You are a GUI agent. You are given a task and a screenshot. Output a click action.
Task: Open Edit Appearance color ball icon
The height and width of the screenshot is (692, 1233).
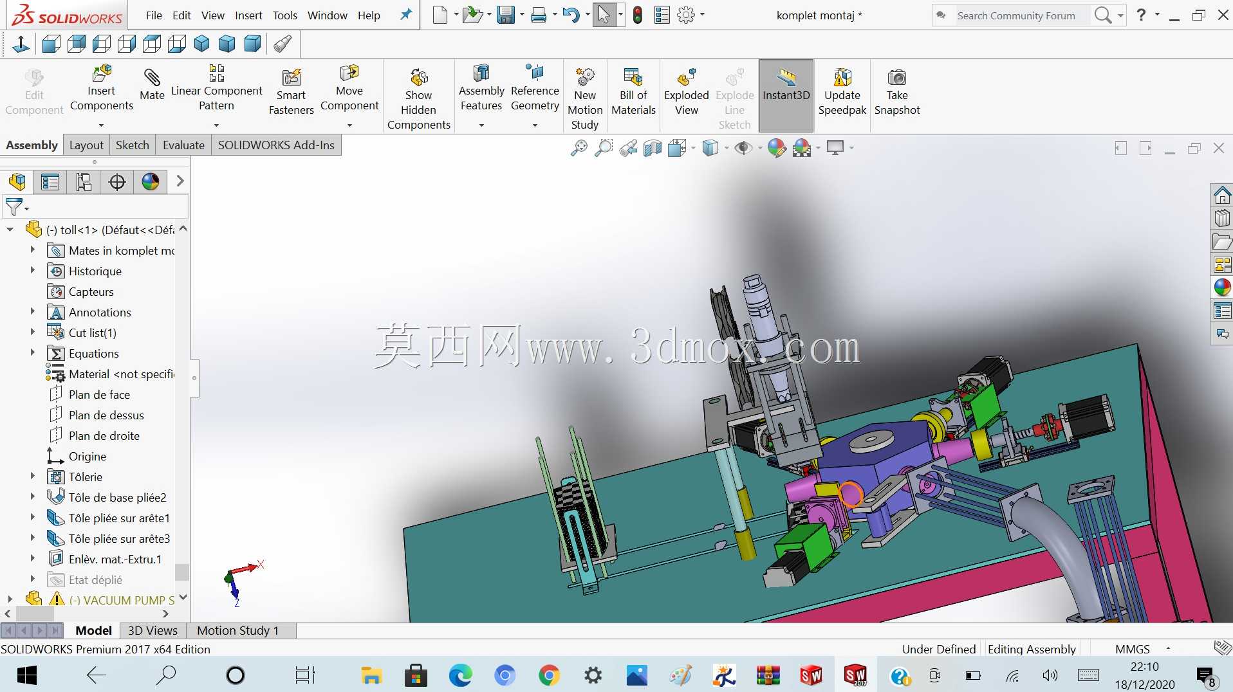[777, 149]
